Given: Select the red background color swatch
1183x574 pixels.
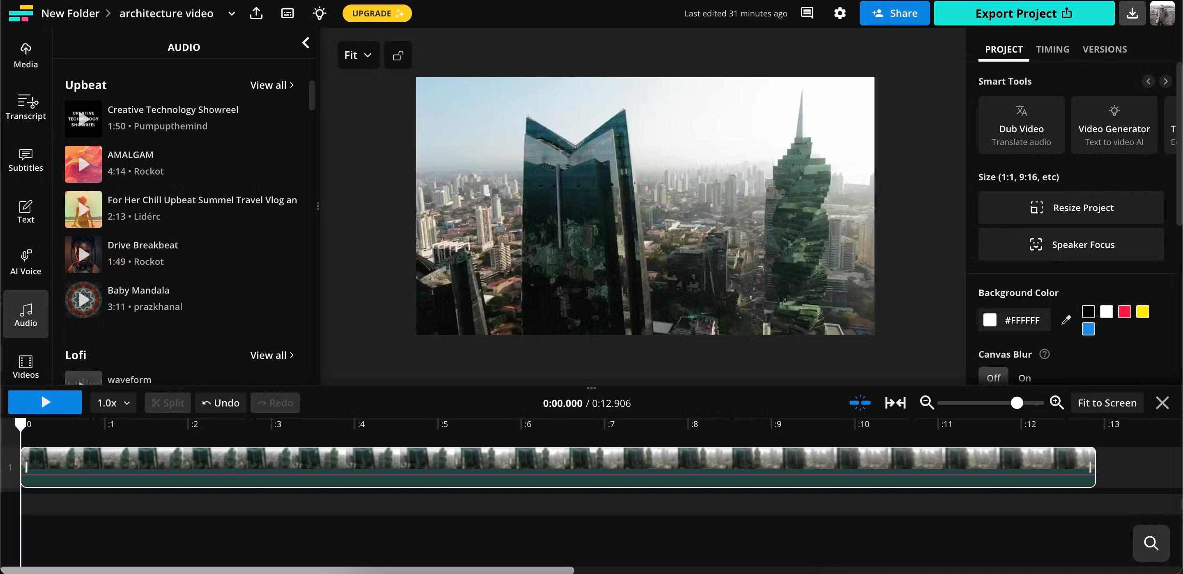Looking at the screenshot, I should 1125,311.
